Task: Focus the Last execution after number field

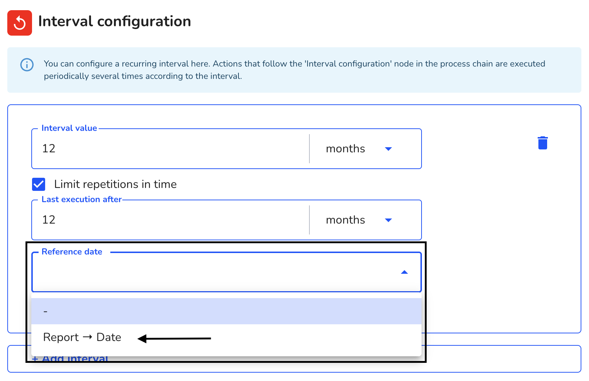Action: [170, 220]
